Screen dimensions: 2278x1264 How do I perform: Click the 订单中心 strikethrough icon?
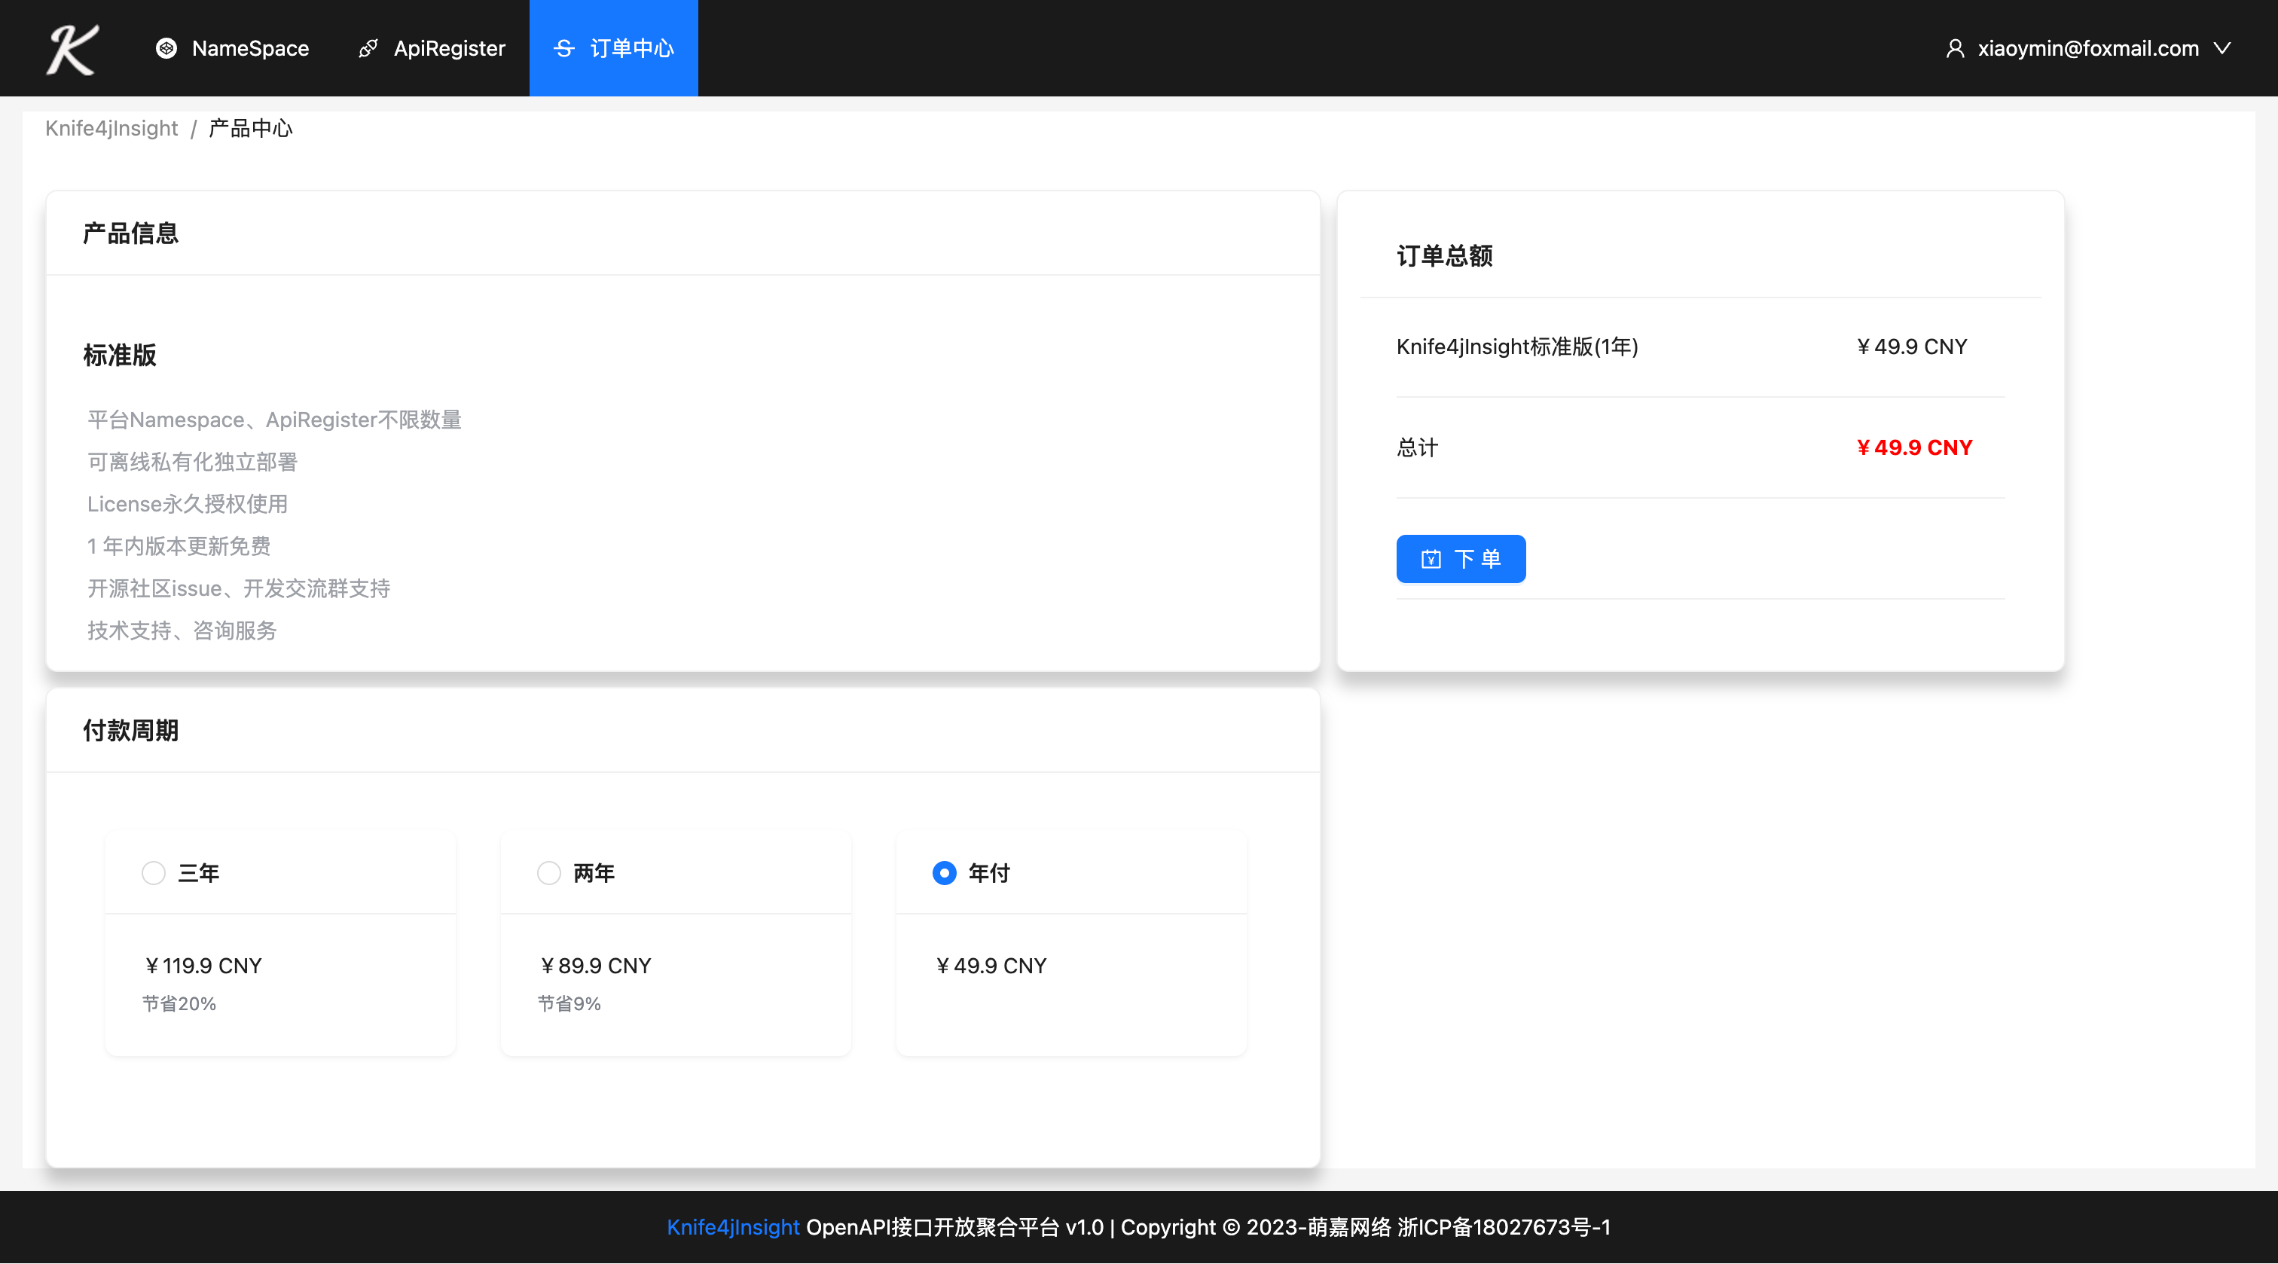pyautogui.click(x=564, y=49)
